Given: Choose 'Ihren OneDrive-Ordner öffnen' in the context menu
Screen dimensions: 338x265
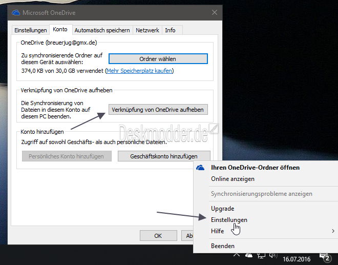Looking at the screenshot, I should coord(255,168).
